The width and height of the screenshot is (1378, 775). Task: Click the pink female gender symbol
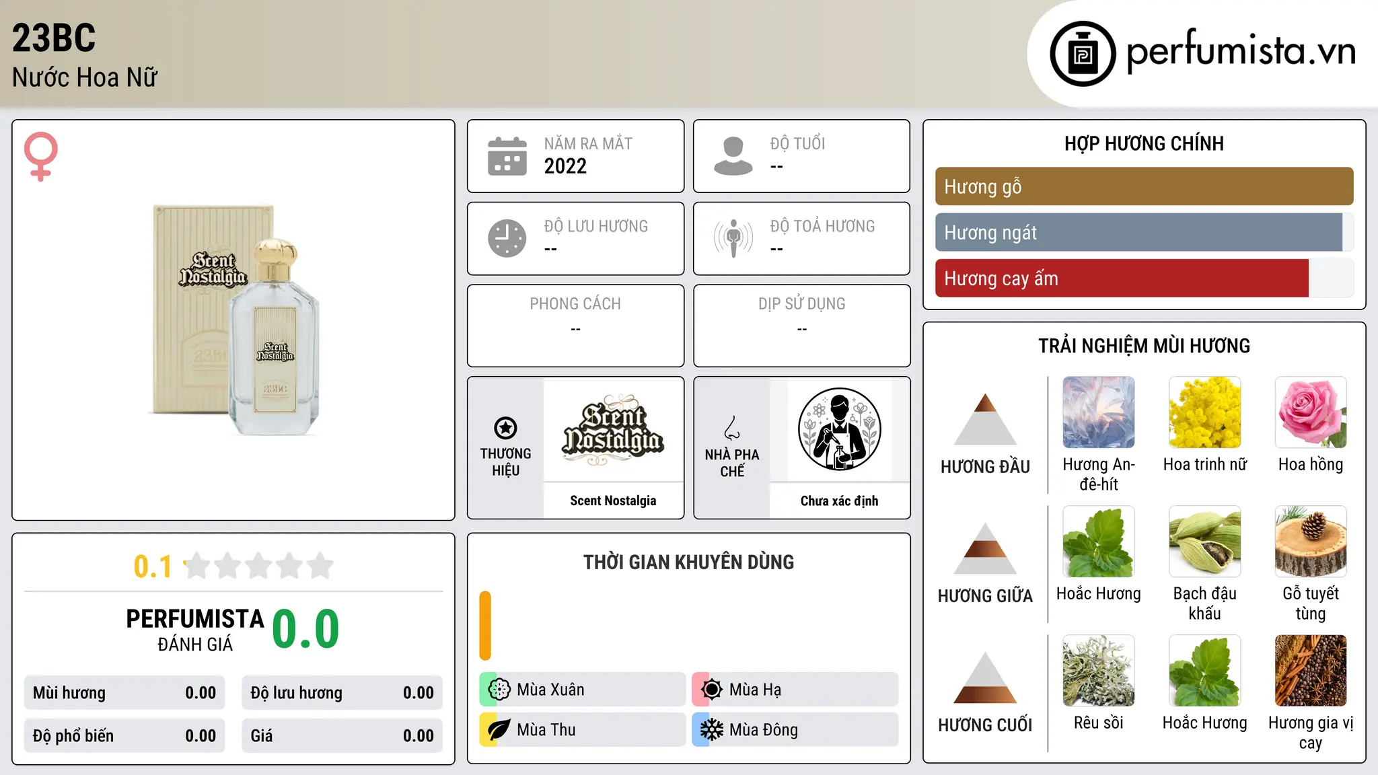tap(41, 156)
